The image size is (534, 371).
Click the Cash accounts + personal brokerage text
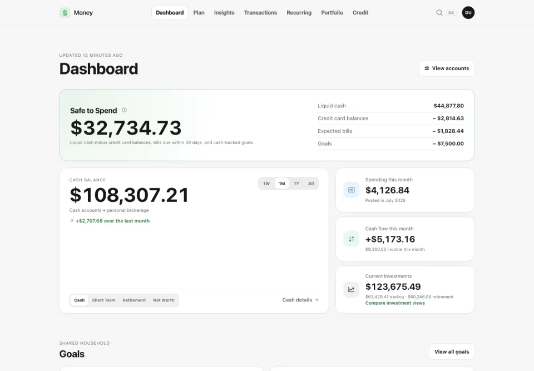point(109,210)
